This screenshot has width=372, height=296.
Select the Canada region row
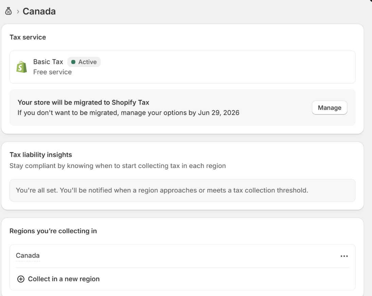[x=182, y=256]
